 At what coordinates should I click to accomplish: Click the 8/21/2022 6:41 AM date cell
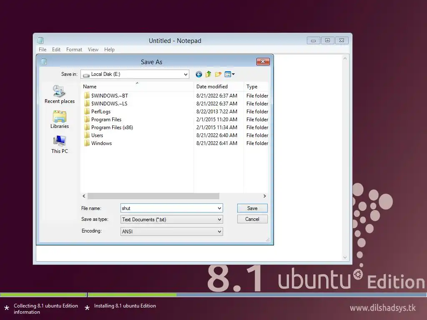coord(217,143)
